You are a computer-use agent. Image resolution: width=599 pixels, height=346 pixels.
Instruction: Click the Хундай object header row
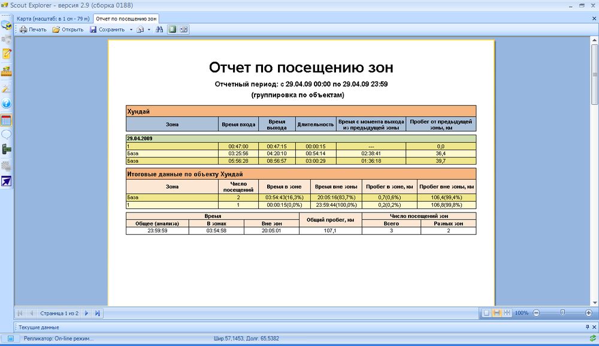301,111
